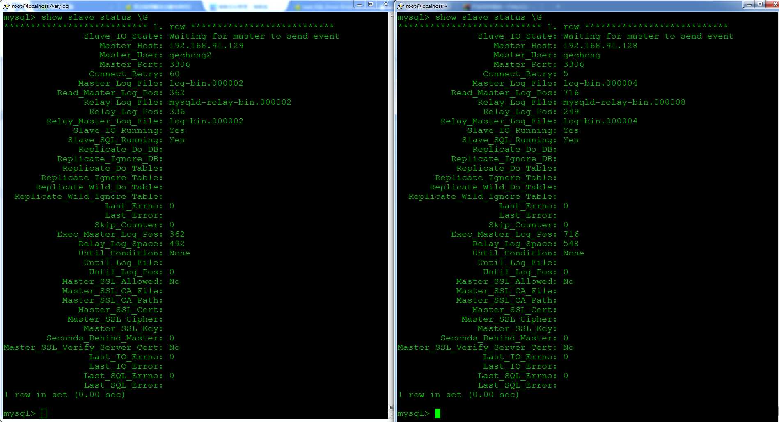
Task: Click Relay_Log_Pos value 249
Action: [x=571, y=112]
